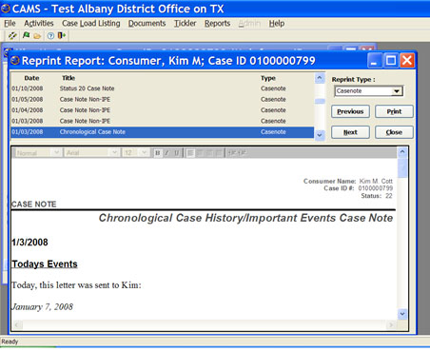Click the document viewer scroll up arrow
The width and height of the screenshot is (430, 351).
coord(402,152)
